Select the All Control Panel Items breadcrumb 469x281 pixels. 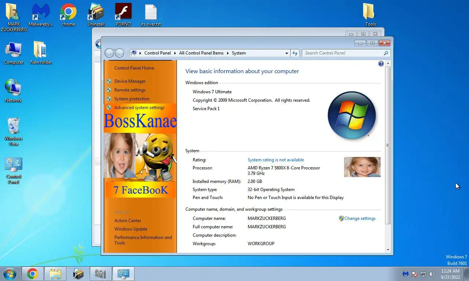[201, 53]
